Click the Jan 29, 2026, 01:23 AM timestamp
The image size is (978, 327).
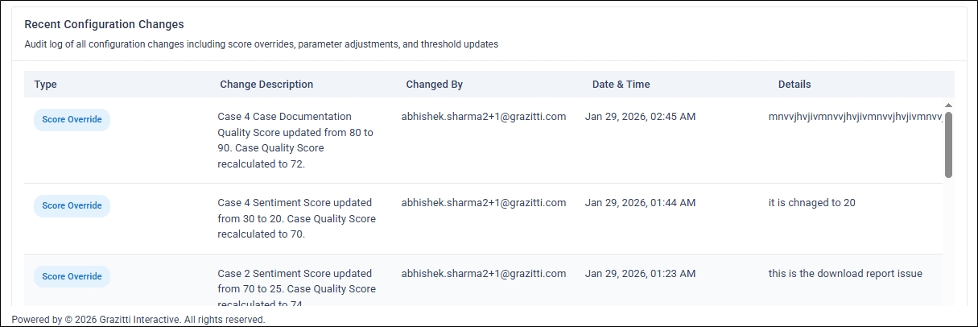[x=640, y=274]
